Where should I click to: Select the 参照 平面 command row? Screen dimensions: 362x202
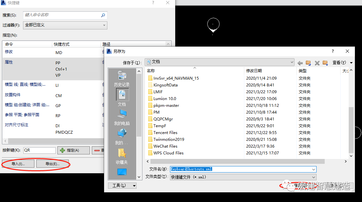click(x=53, y=115)
